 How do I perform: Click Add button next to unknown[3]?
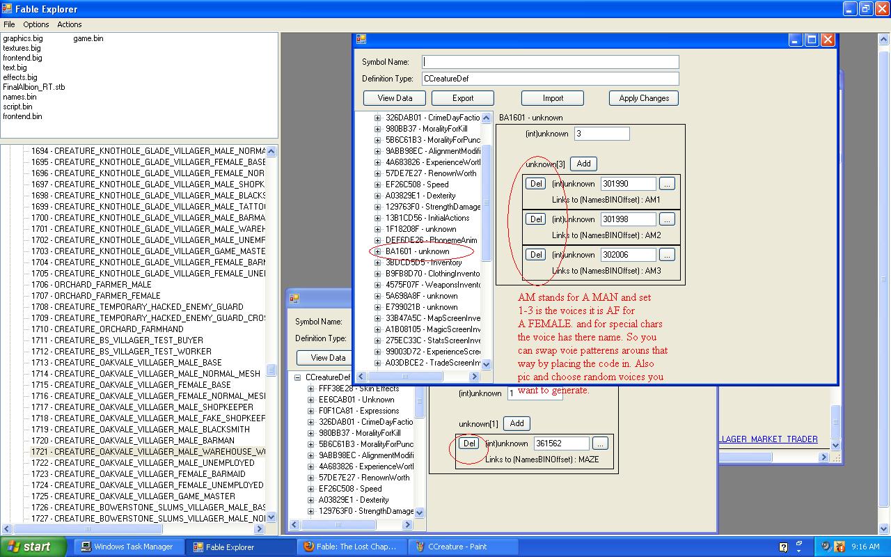(583, 164)
